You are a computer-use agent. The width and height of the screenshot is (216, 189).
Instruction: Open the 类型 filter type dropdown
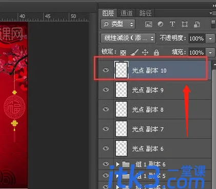pyautogui.click(x=118, y=24)
